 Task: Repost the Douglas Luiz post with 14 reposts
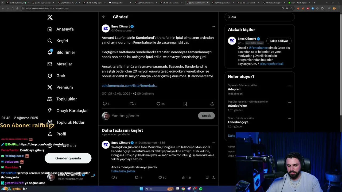[x=138, y=177]
